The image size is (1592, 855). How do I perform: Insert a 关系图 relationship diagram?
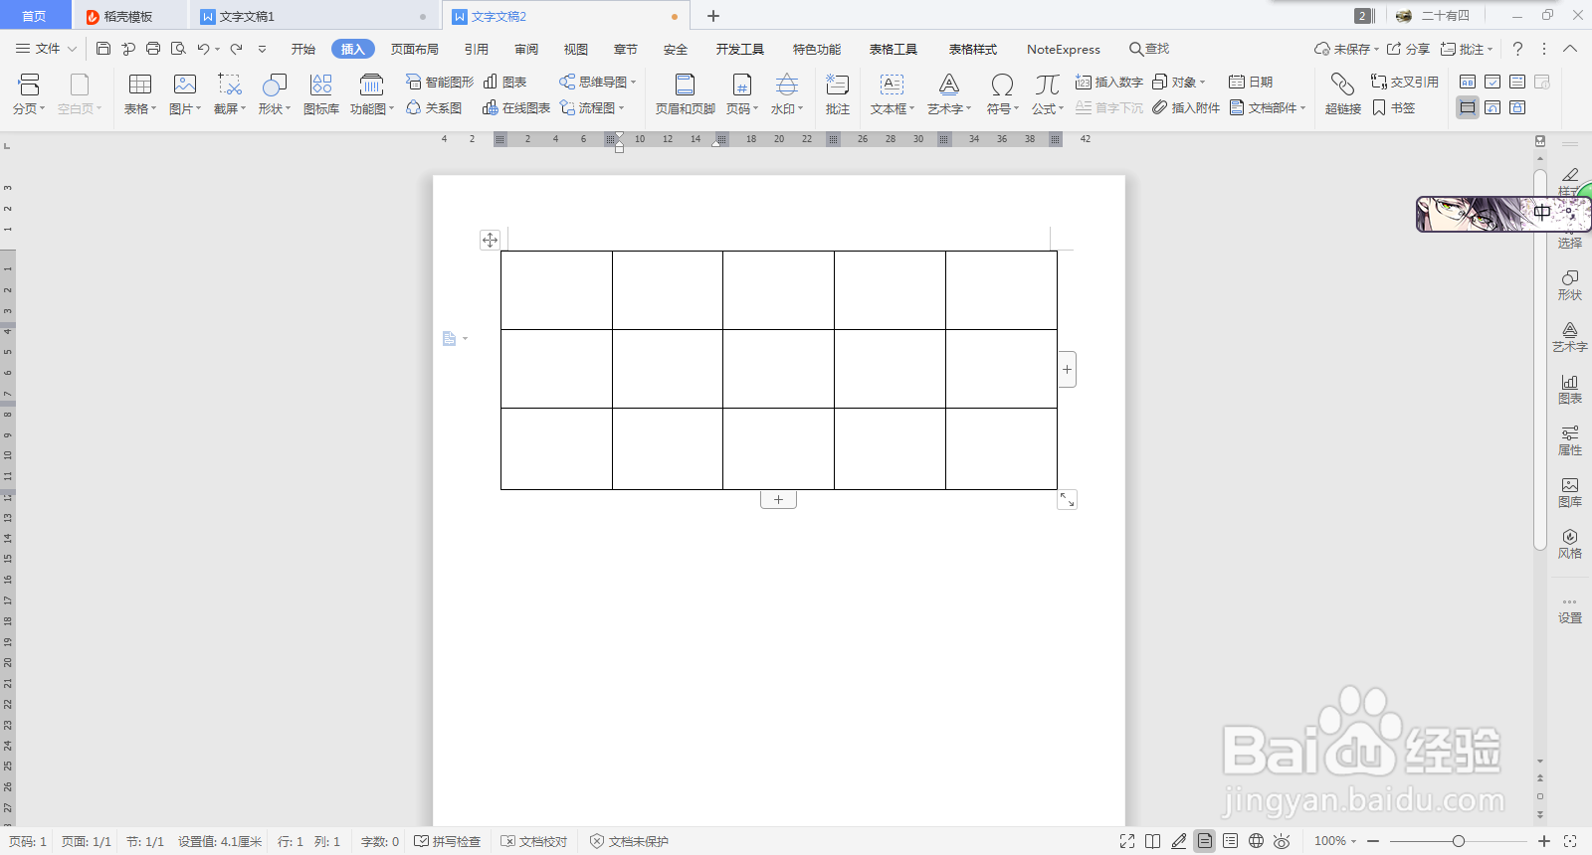click(434, 107)
